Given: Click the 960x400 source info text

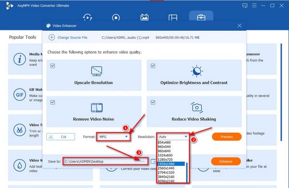Looking at the screenshot, I should tap(177, 38).
